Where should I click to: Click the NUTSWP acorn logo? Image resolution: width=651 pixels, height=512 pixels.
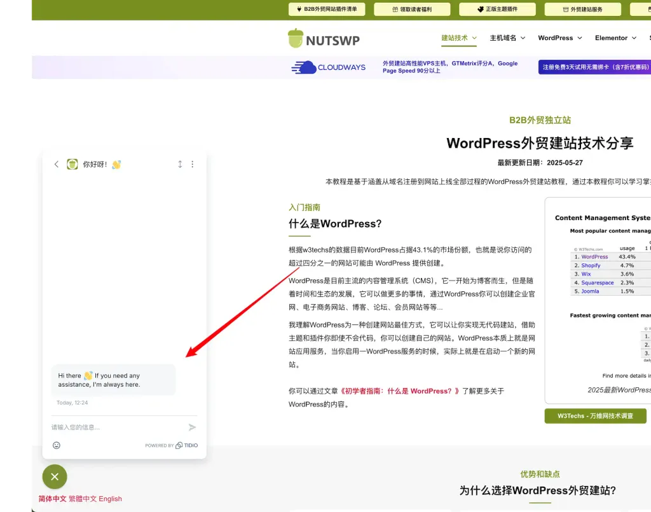(x=324, y=38)
